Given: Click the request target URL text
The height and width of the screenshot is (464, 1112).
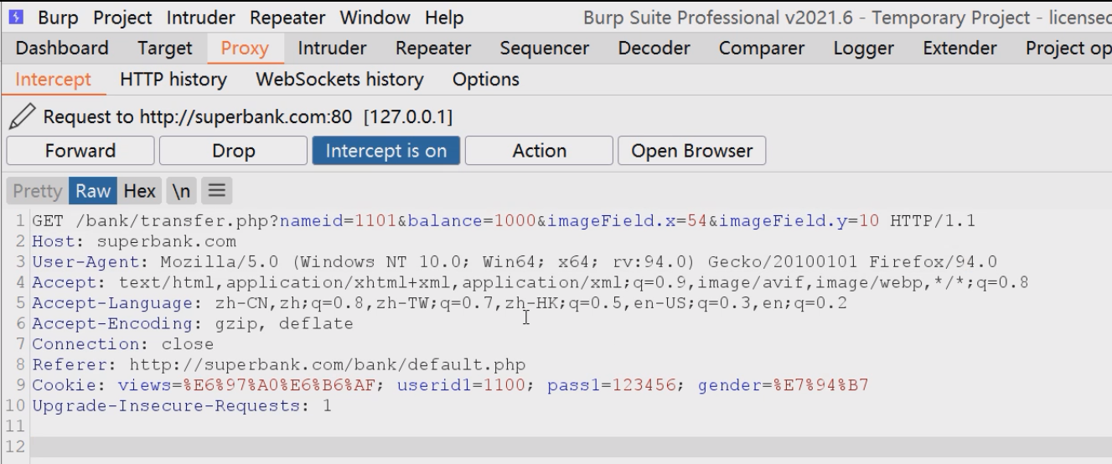Looking at the screenshot, I should [x=248, y=116].
